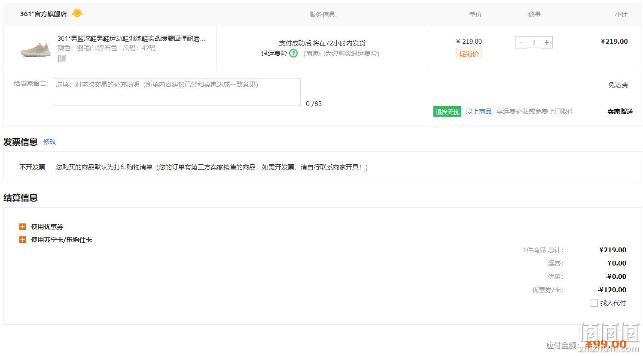Click the ¥219.00 subtotal in product row
Viewport: 643px width, 356px height.
[614, 42]
